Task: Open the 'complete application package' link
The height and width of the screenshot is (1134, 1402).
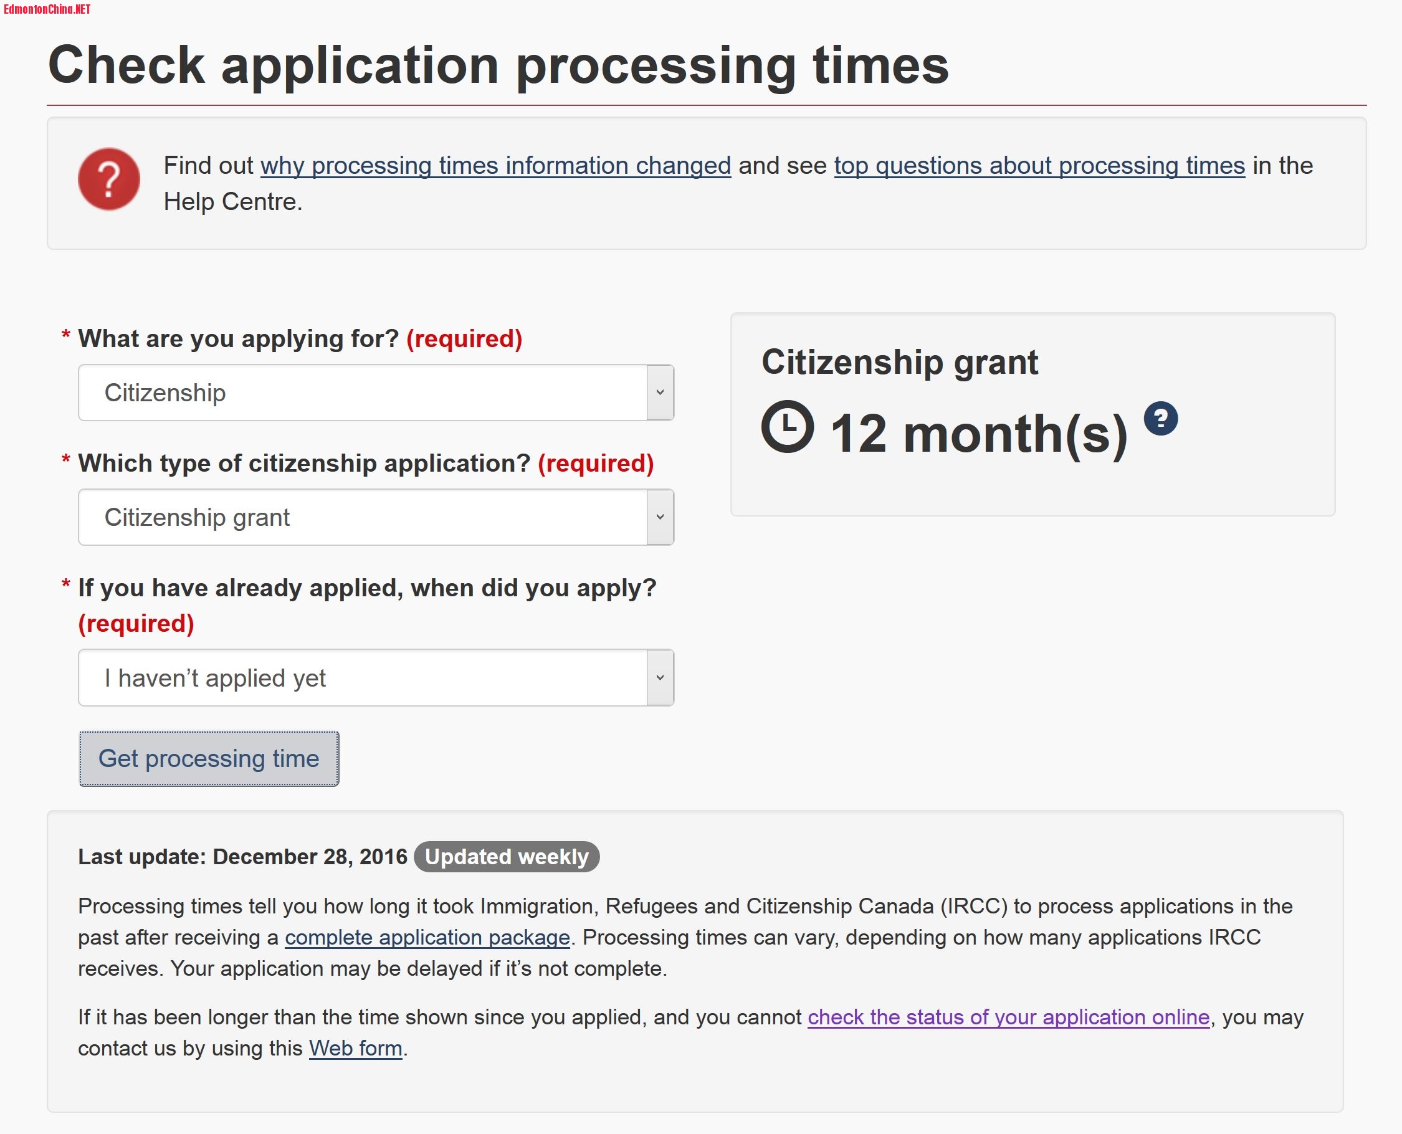Action: pyautogui.click(x=427, y=937)
